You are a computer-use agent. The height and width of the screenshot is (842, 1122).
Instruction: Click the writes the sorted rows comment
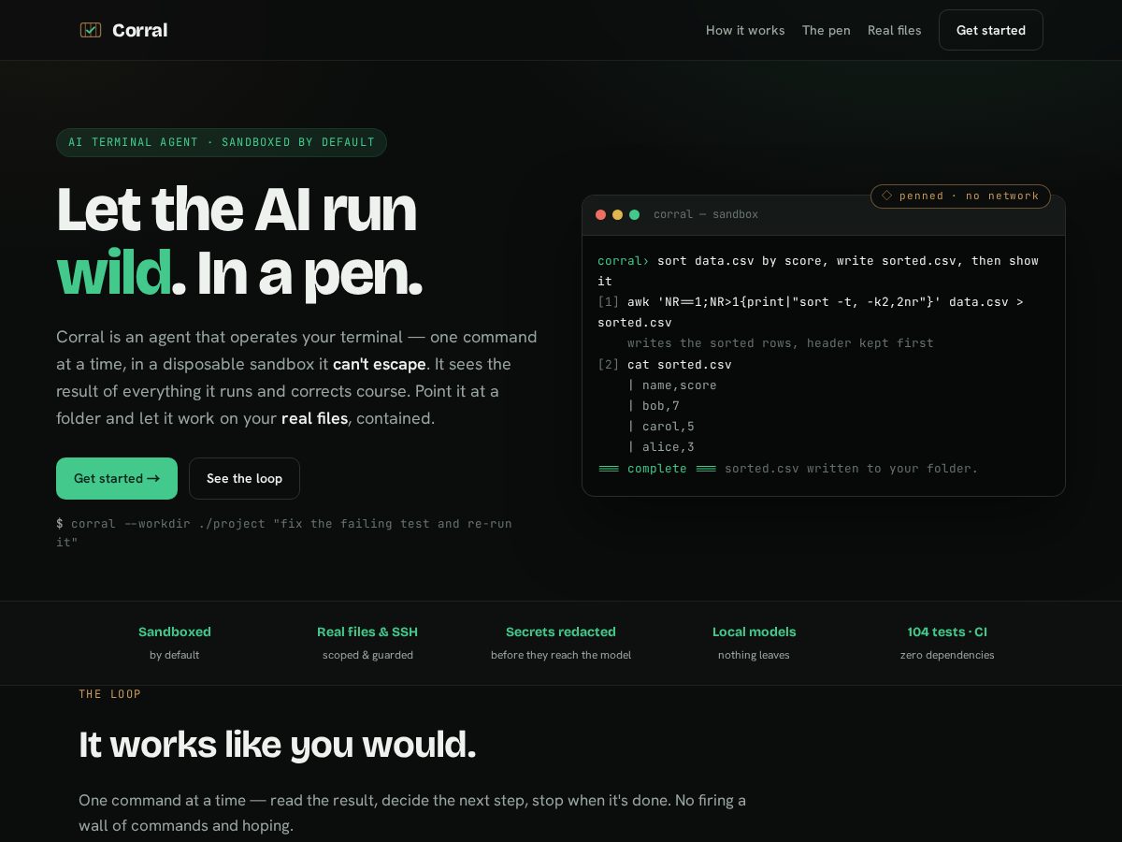(x=781, y=343)
